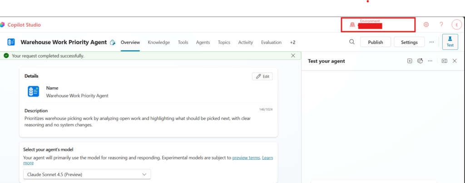Screen dimensions: 465x183
Task: Close the Test your agent panel
Action: [455, 61]
